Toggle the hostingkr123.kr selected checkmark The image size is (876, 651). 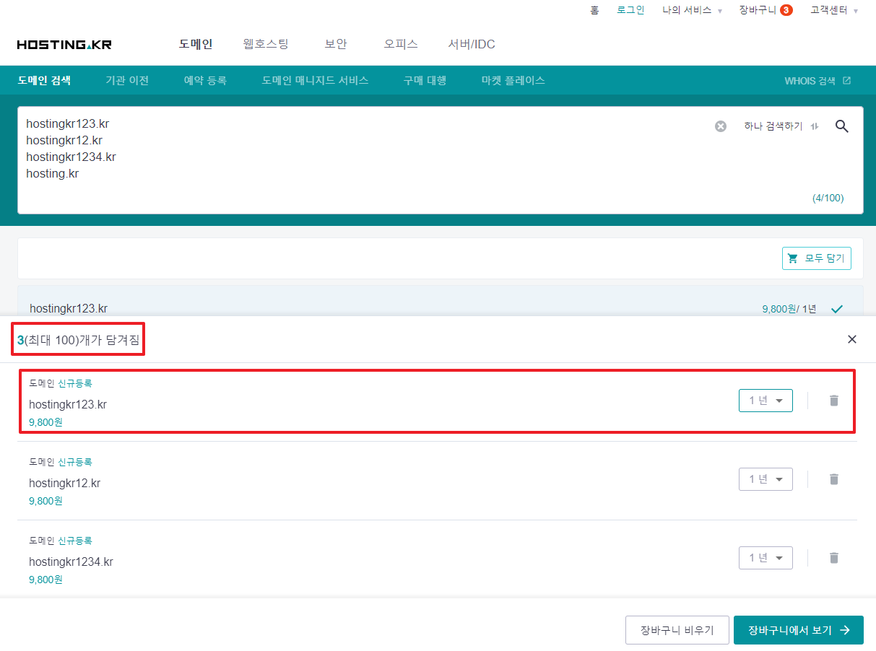(x=837, y=309)
